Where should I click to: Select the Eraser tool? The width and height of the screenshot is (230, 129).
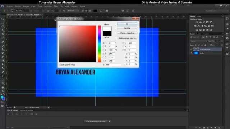click(x=3, y=57)
